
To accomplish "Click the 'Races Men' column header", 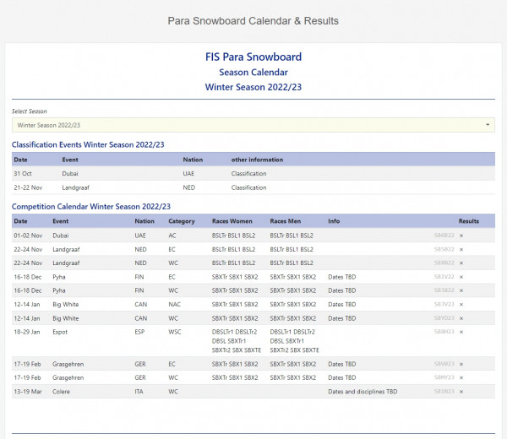I will click(x=286, y=221).
